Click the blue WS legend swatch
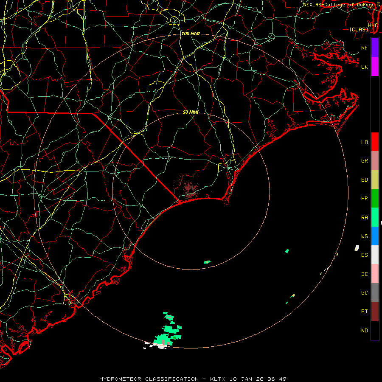Viewport: 382px width, 382px height. click(375, 236)
